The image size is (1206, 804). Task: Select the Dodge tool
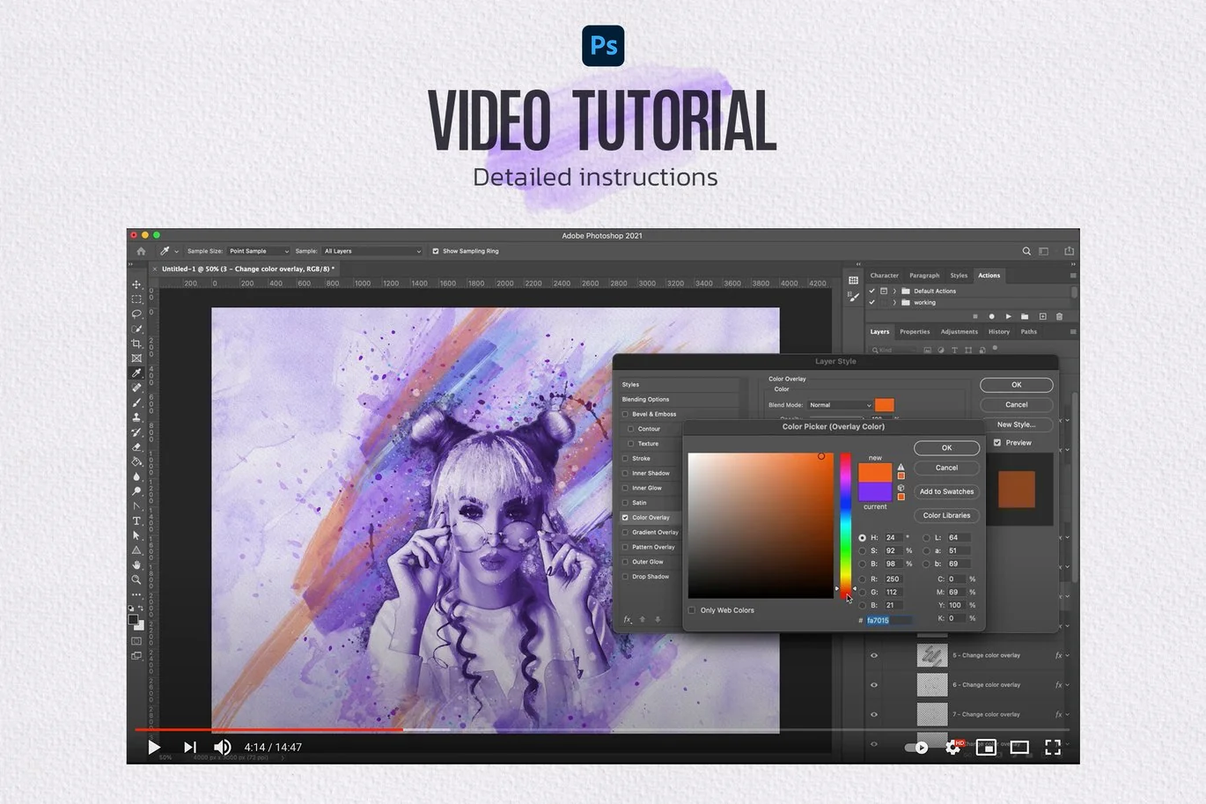coord(136,491)
